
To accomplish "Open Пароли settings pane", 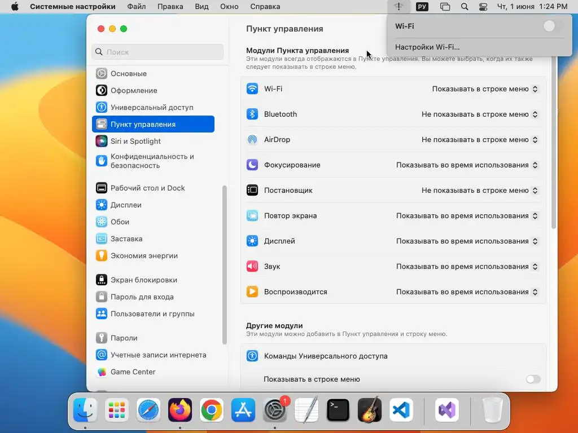I will pos(153,338).
